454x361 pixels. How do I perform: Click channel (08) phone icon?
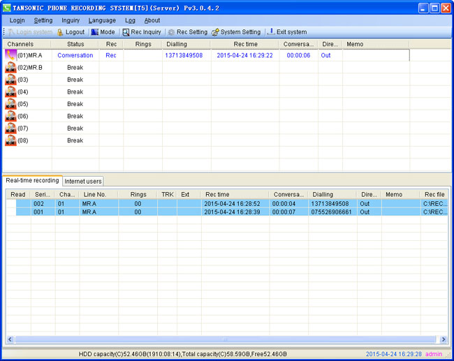tap(10, 140)
